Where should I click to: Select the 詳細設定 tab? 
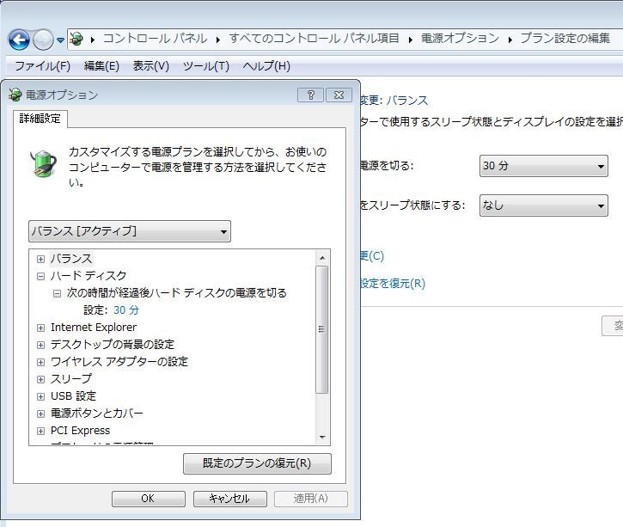click(40, 119)
